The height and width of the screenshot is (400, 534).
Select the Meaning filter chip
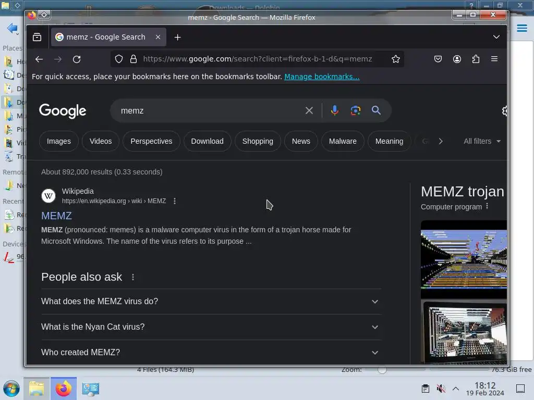(x=389, y=141)
